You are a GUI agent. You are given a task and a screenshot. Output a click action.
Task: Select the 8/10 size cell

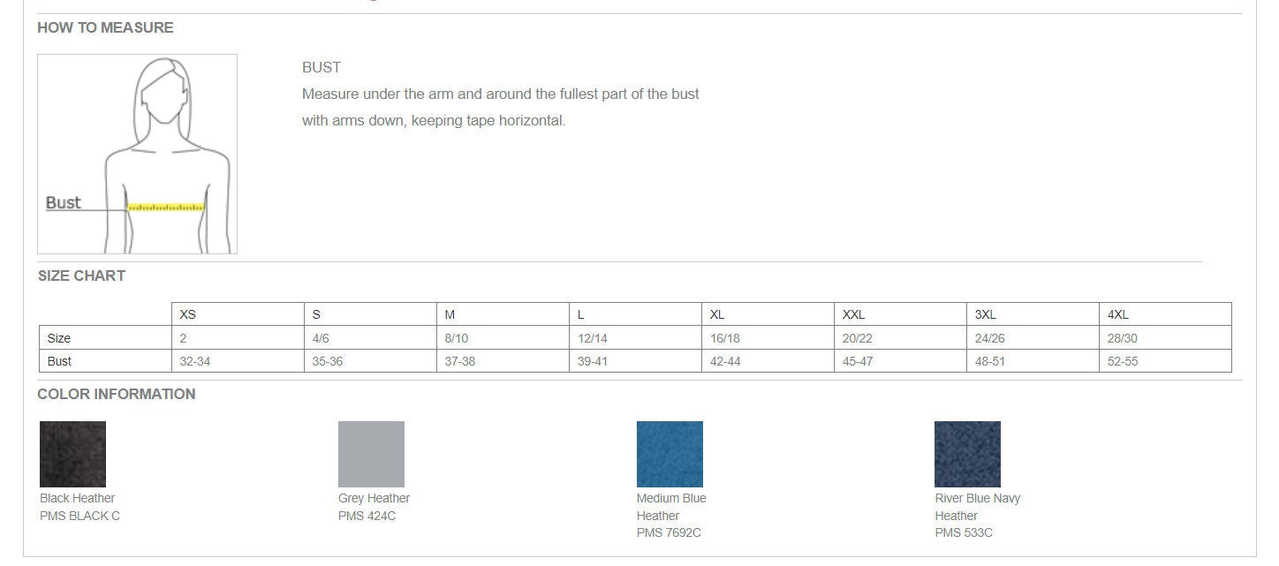[x=503, y=338]
